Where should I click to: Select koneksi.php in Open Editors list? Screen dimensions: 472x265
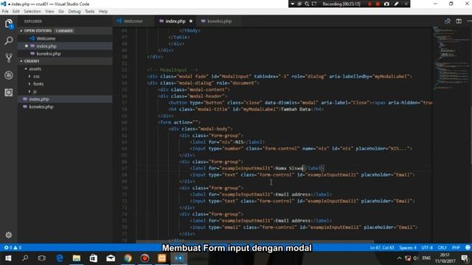[x=49, y=54]
